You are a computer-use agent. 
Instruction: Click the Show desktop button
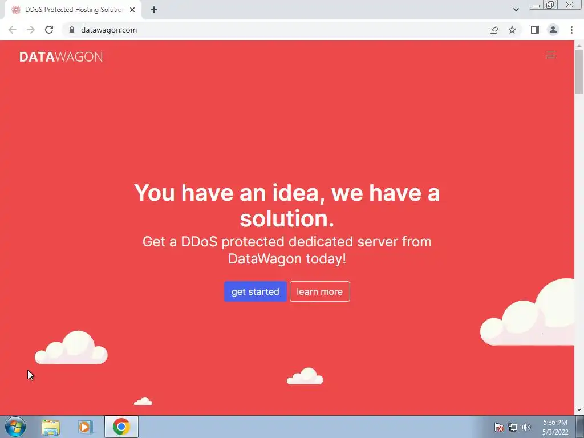tap(580, 427)
